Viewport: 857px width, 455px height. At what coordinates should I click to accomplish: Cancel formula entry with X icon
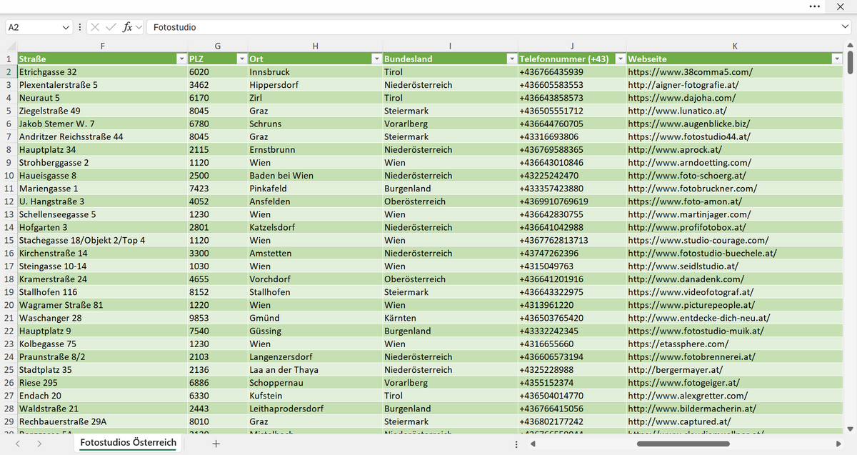point(95,27)
